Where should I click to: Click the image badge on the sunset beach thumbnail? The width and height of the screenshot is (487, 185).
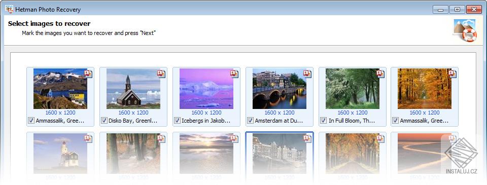pyautogui.click(x=234, y=138)
